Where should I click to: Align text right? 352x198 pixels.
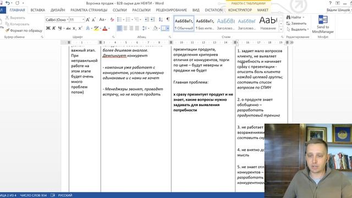tap(131, 28)
